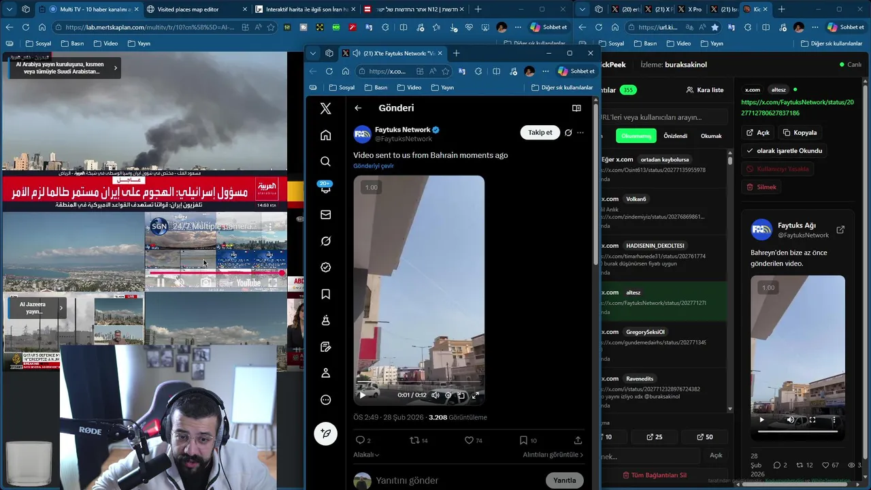Open X search (magnifier) in sidebar
The image size is (871, 490).
325,161
